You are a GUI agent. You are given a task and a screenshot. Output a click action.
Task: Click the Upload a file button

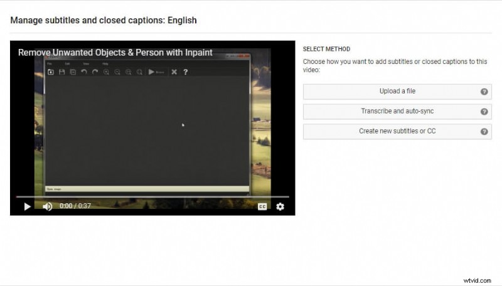coord(397,92)
